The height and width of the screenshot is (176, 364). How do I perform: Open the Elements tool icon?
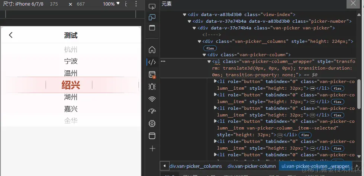(152, 62)
